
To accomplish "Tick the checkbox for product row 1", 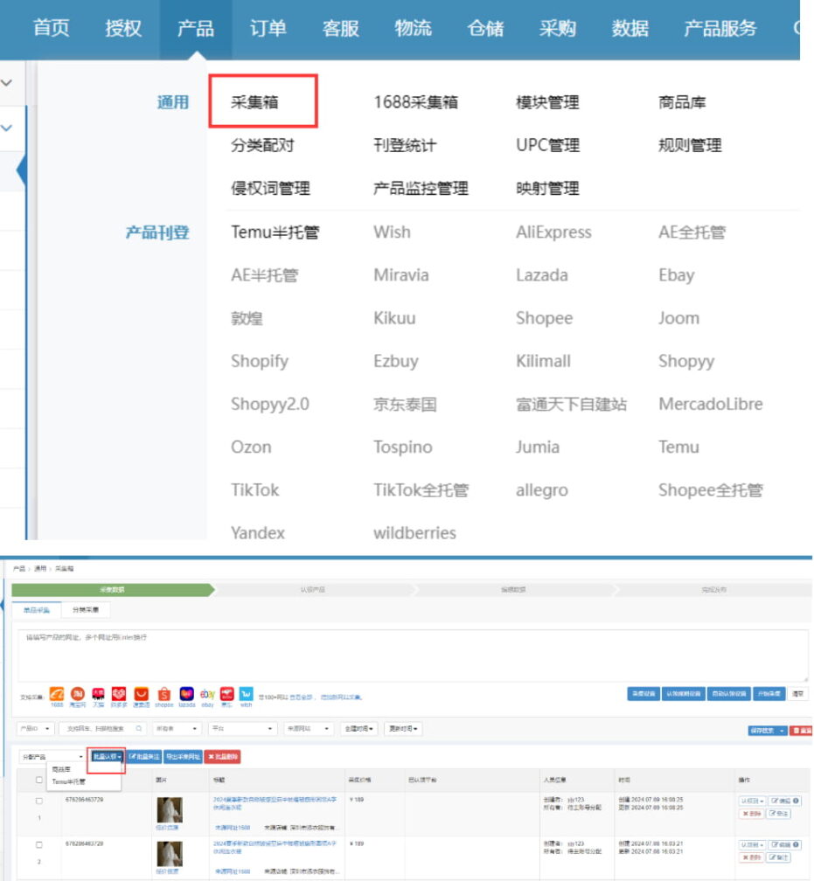I will (38, 801).
